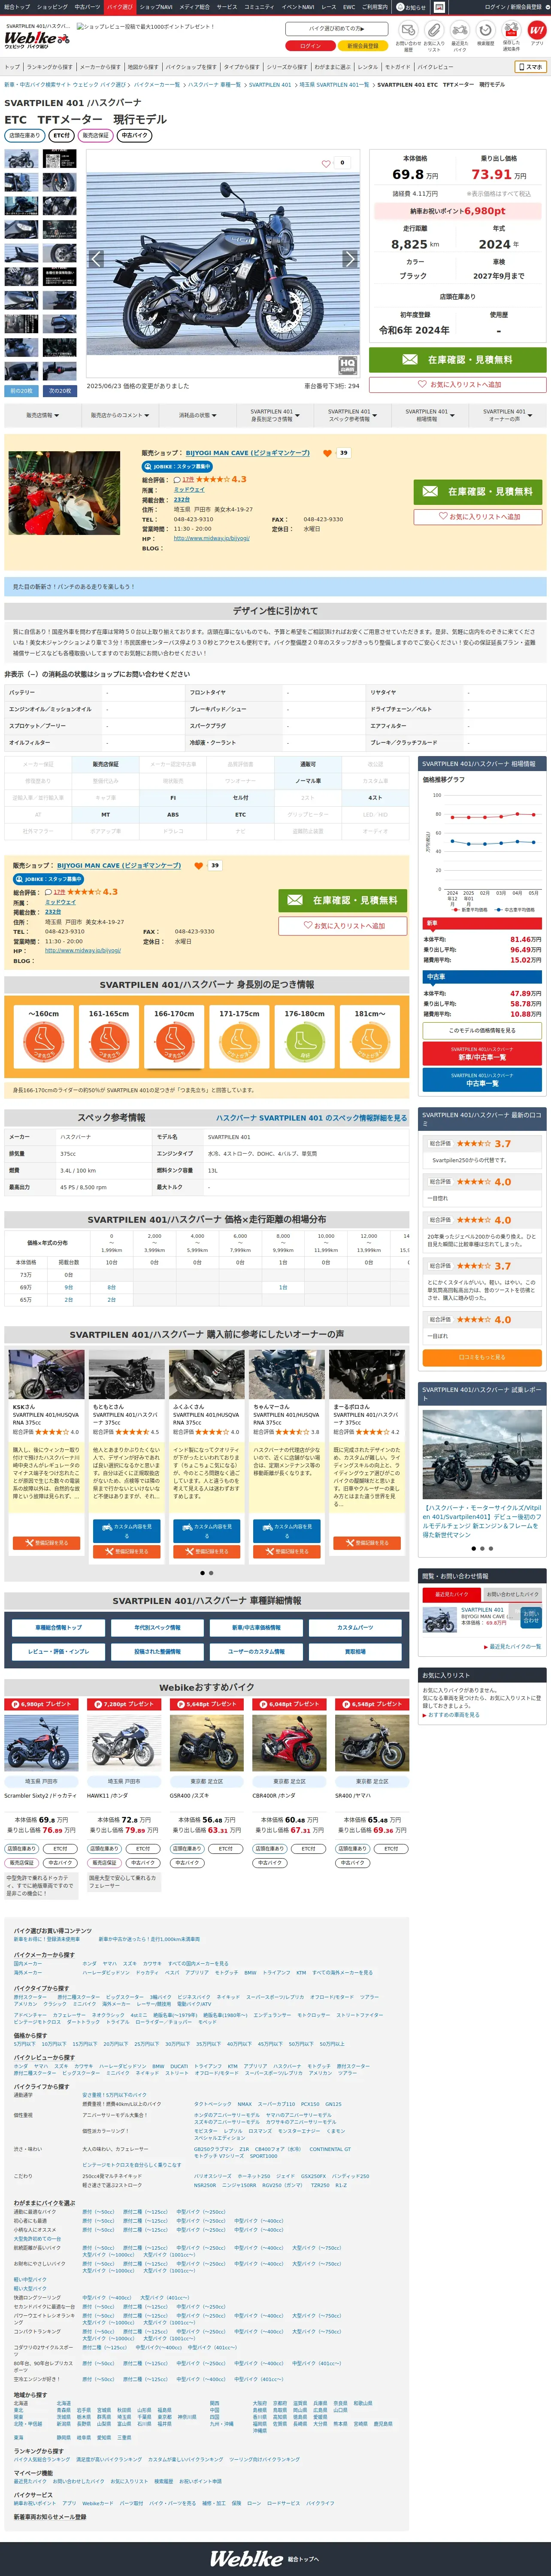Click heart icon beside top shop name
Image resolution: width=551 pixels, height=2576 pixels.
click(x=327, y=453)
